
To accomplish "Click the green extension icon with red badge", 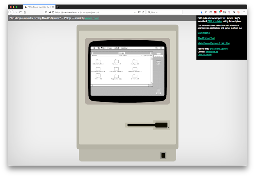I will (x=220, y=12).
